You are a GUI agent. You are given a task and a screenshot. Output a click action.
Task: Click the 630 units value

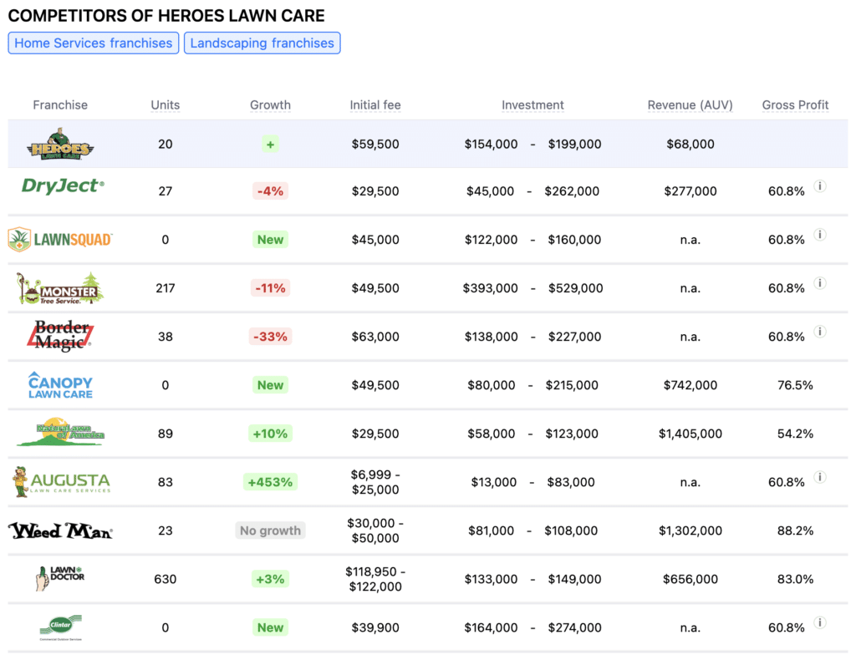(x=166, y=579)
